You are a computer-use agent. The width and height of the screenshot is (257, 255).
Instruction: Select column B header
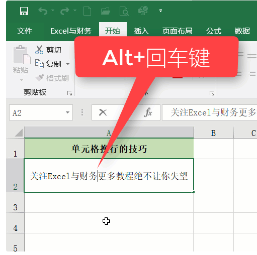pyautogui.click(x=213, y=133)
